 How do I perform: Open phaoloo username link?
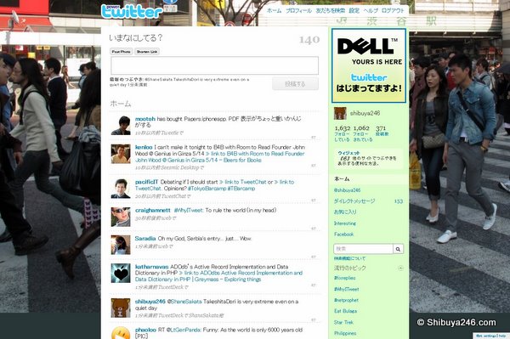145,330
